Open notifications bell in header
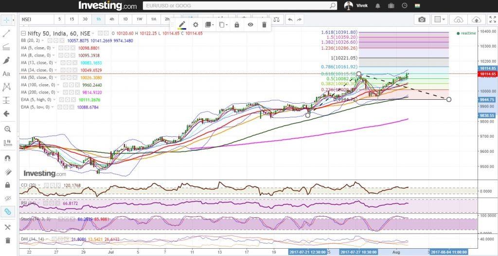The width and height of the screenshot is (498, 256). click(377, 6)
